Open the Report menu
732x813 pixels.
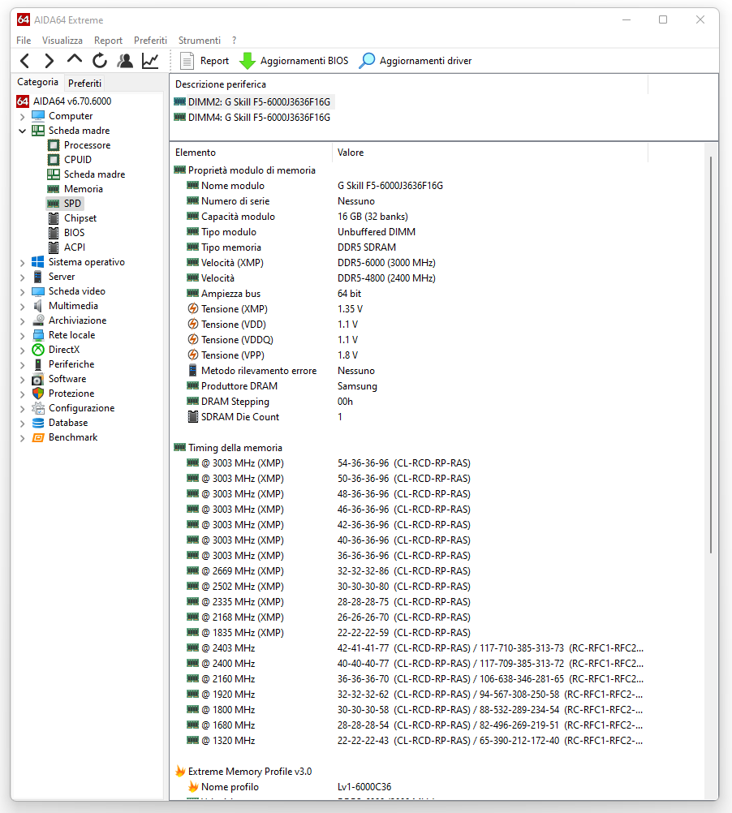(x=109, y=40)
